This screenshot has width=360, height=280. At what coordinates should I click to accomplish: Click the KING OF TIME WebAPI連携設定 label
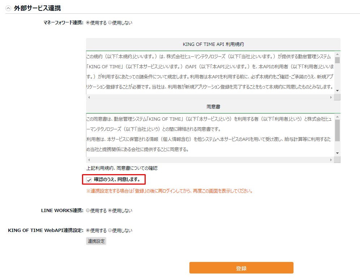pos(46,230)
